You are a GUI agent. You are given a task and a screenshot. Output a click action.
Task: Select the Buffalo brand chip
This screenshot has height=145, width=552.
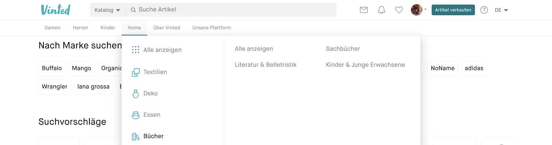(x=52, y=68)
